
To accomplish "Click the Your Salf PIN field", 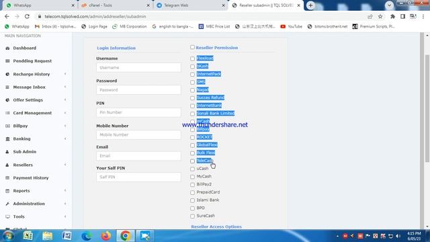I will coord(138,177).
